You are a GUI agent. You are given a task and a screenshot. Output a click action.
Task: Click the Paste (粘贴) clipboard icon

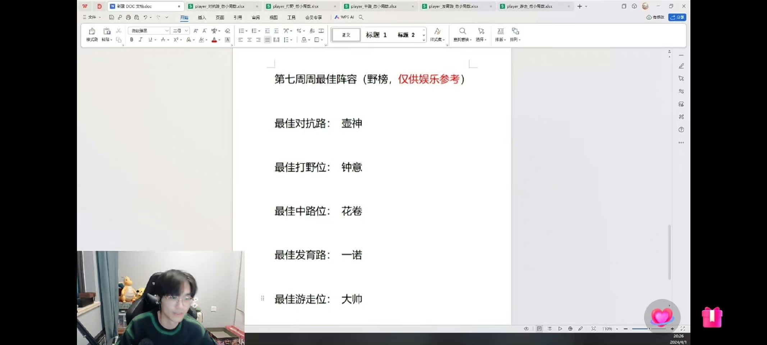107,31
